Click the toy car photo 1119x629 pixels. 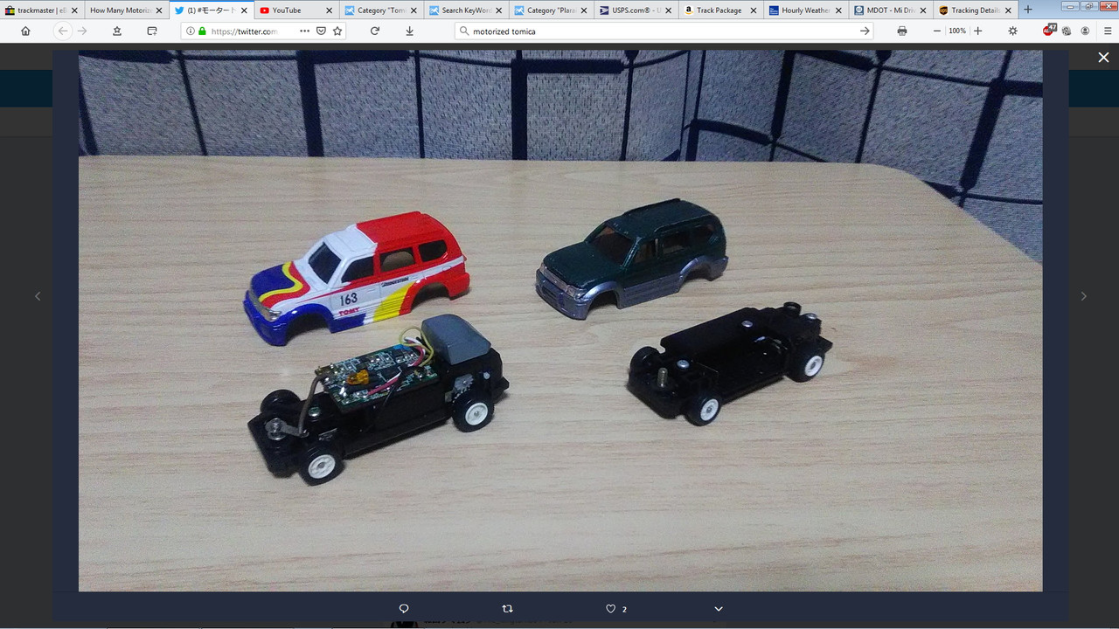(560, 321)
